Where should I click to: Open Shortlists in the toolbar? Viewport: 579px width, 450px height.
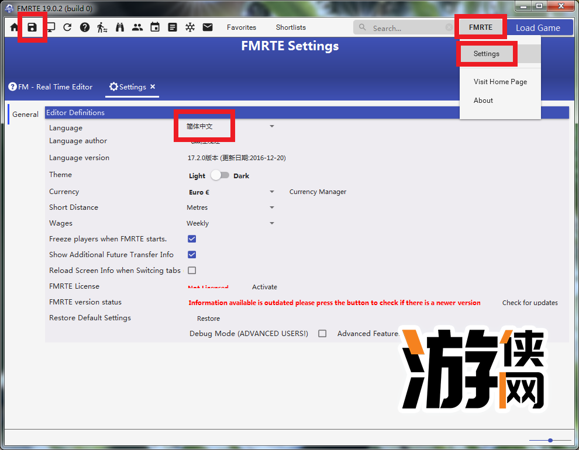point(291,27)
